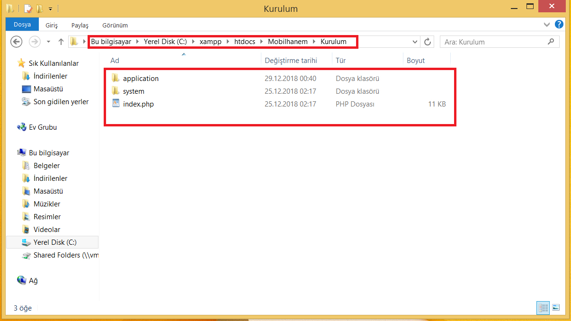Viewport: 571px width, 321px height.
Task: Click the PHP Dosyası type cell
Action: tap(355, 104)
